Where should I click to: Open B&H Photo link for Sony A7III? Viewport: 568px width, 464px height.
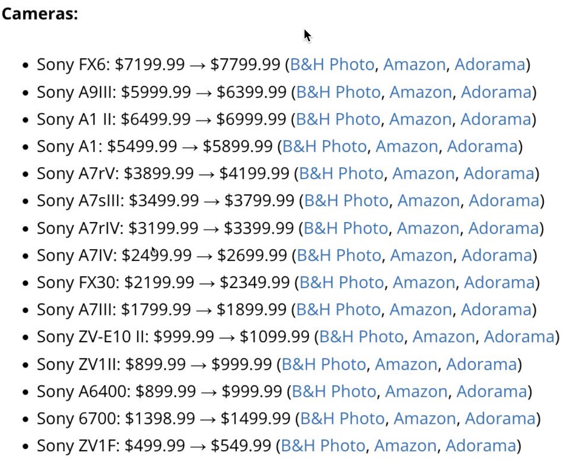pyautogui.click(x=339, y=310)
